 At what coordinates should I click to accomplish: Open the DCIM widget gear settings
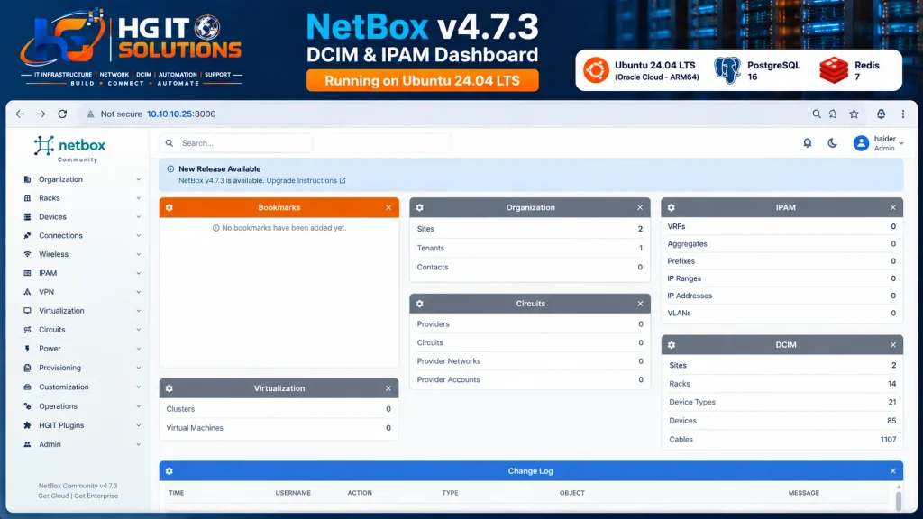tap(671, 345)
